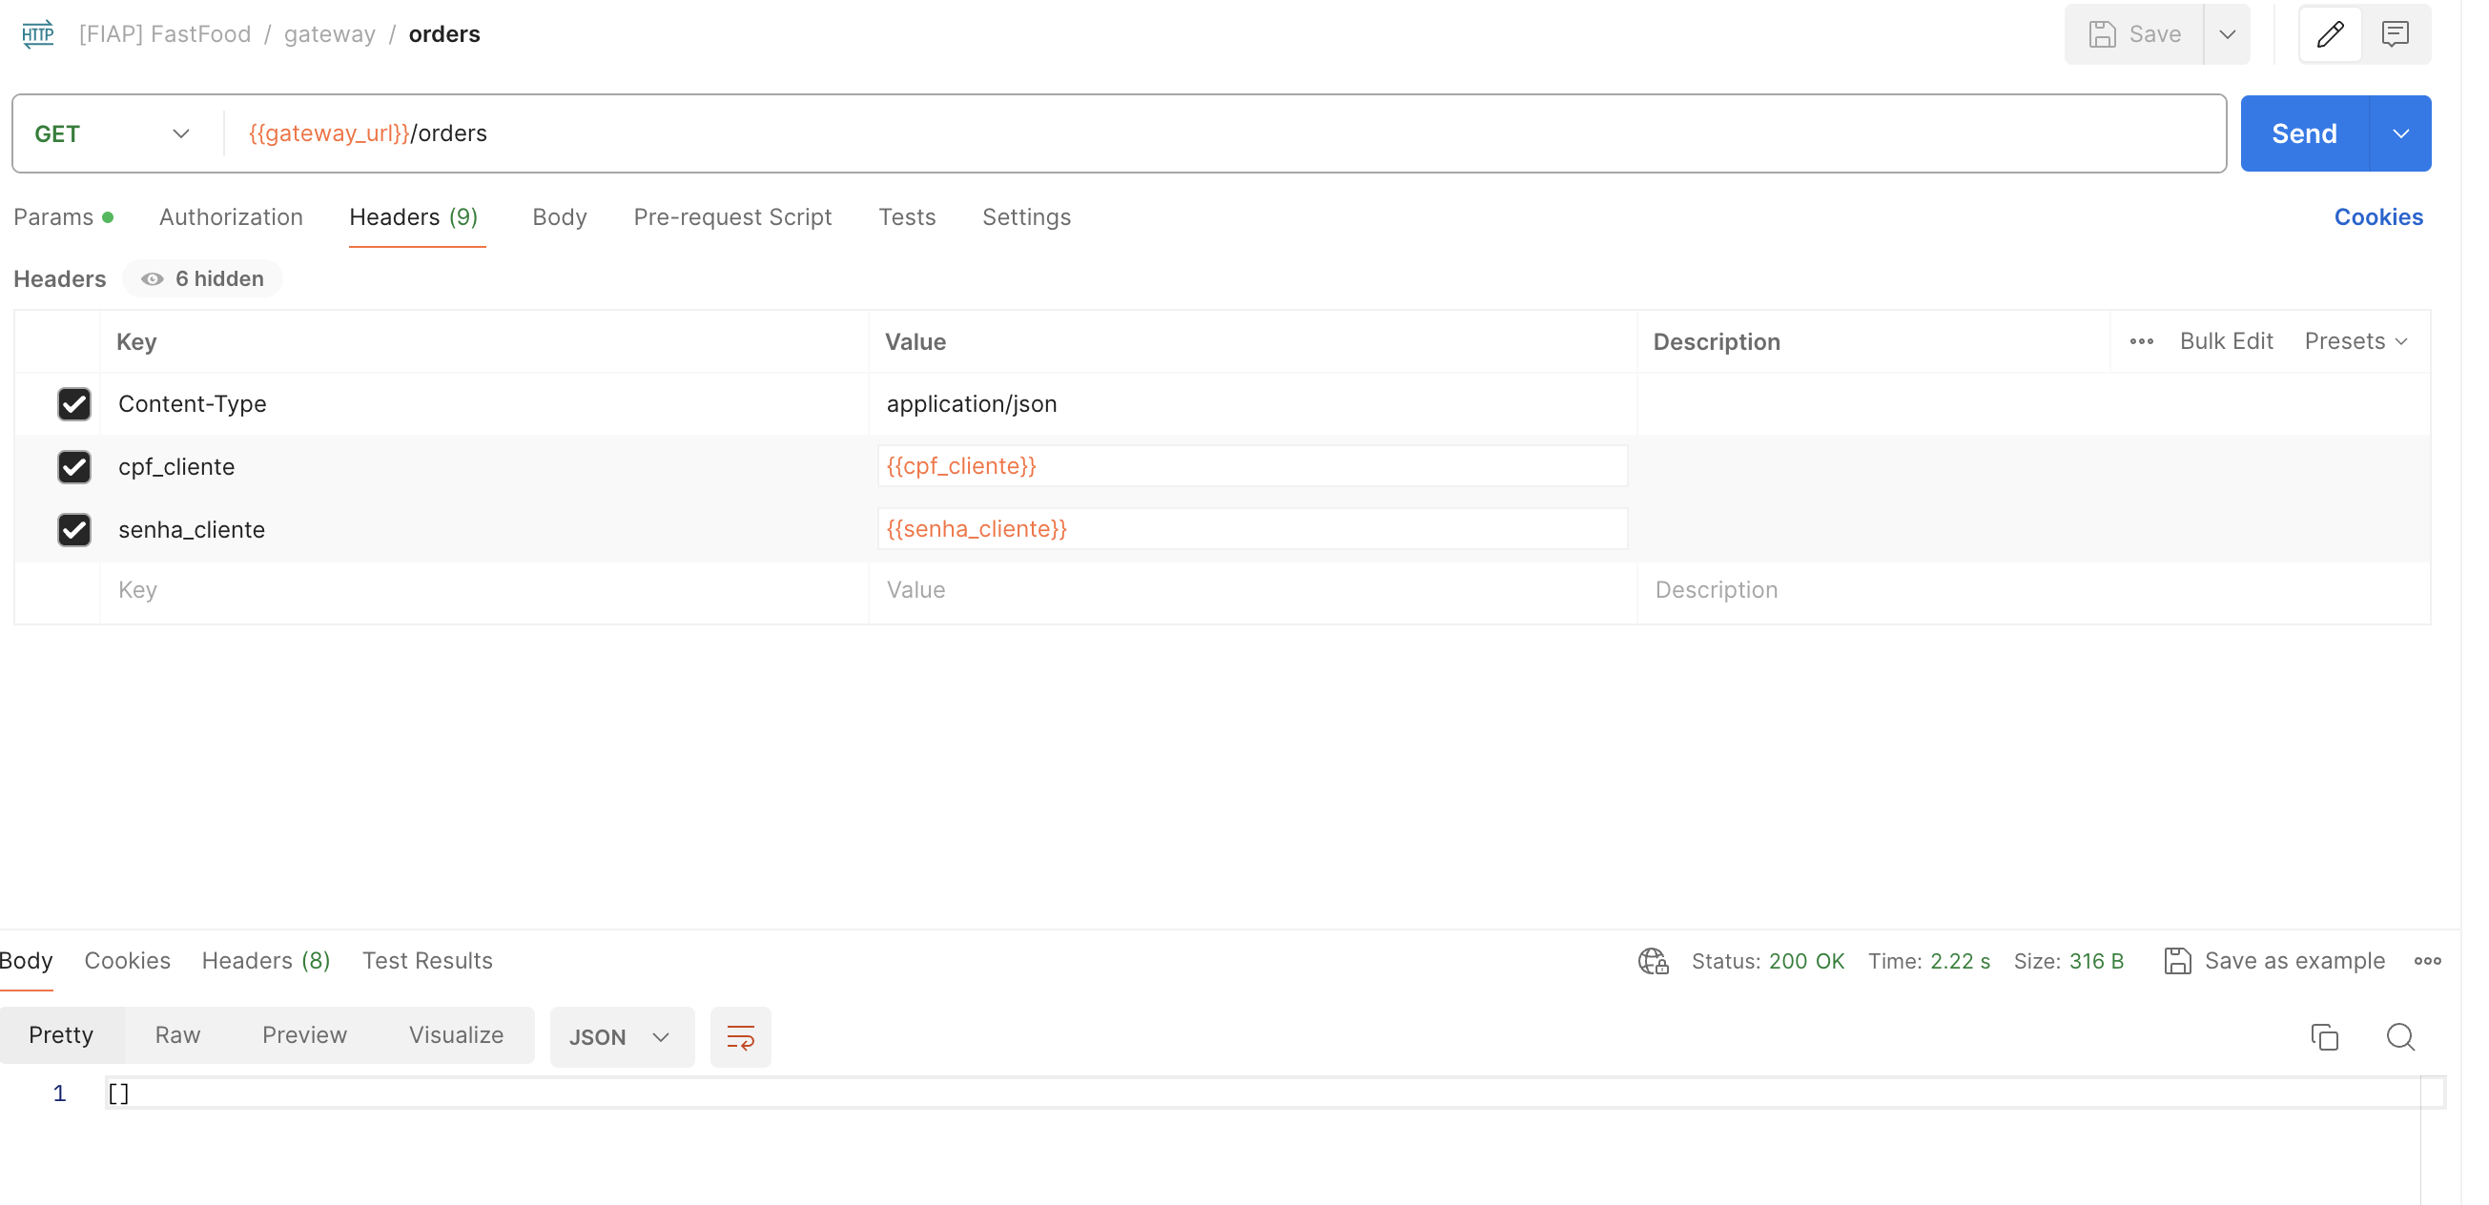Open the Pre-request Script tab

(x=732, y=217)
